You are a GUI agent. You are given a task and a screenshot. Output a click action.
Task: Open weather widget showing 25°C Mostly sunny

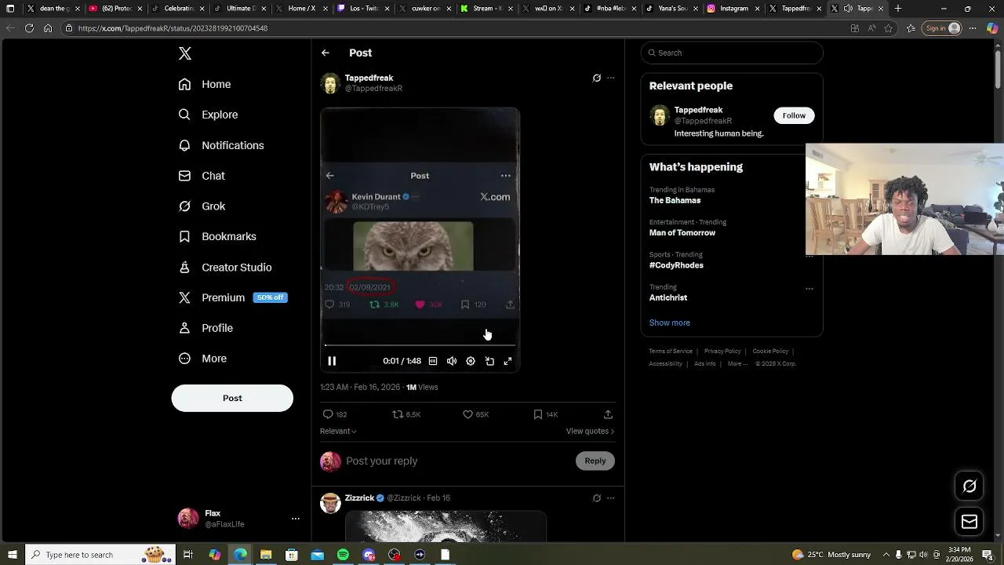pyautogui.click(x=831, y=555)
